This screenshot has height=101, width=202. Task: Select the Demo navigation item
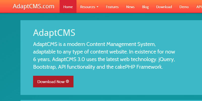(x=184, y=7)
